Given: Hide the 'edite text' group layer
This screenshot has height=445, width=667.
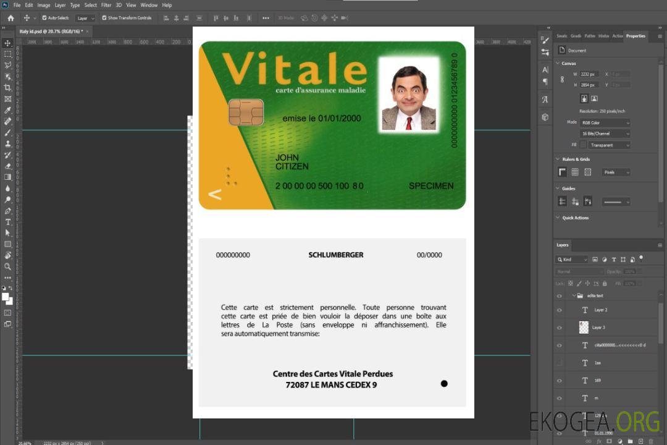Looking at the screenshot, I should [x=560, y=296].
